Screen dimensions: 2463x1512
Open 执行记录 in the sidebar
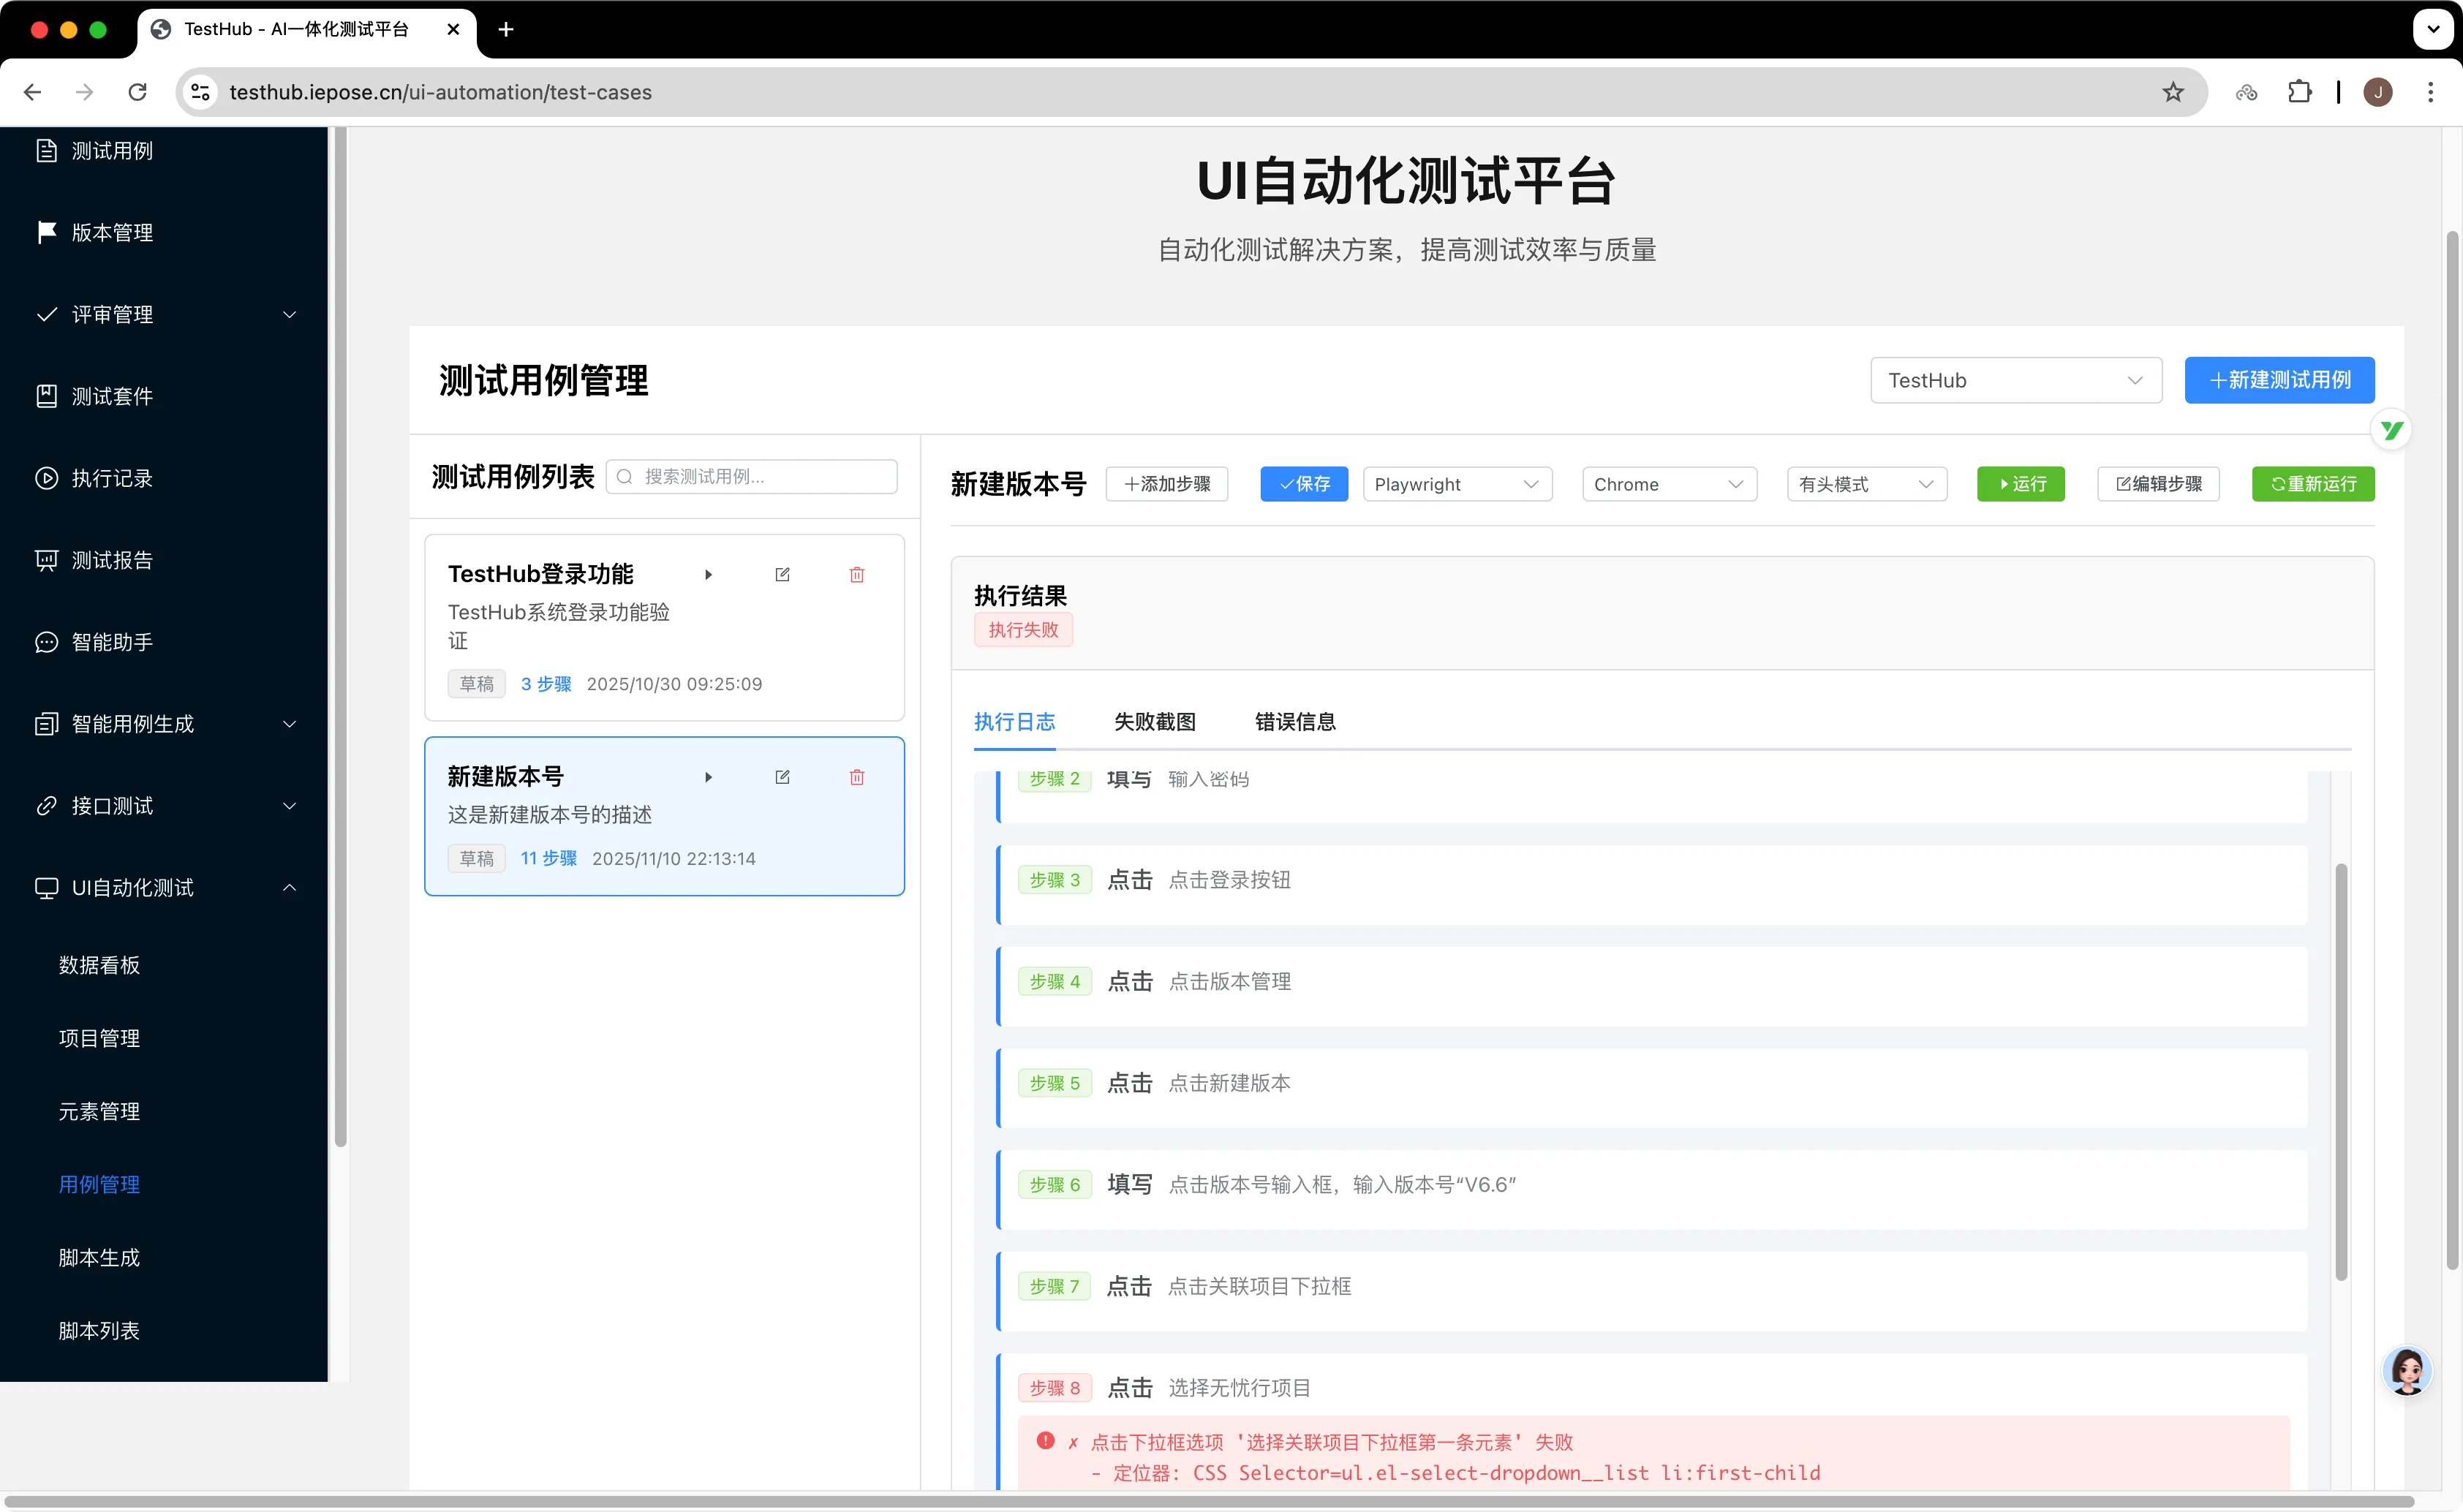tap(112, 478)
